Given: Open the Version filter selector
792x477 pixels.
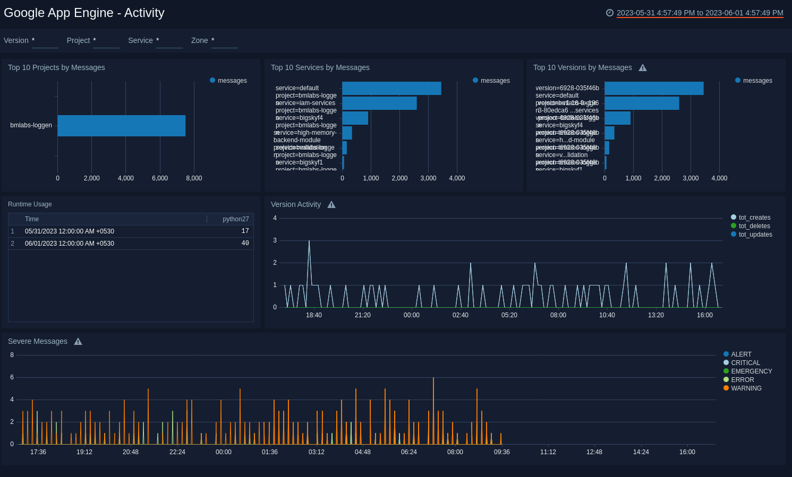Looking at the screenshot, I should pos(45,40).
